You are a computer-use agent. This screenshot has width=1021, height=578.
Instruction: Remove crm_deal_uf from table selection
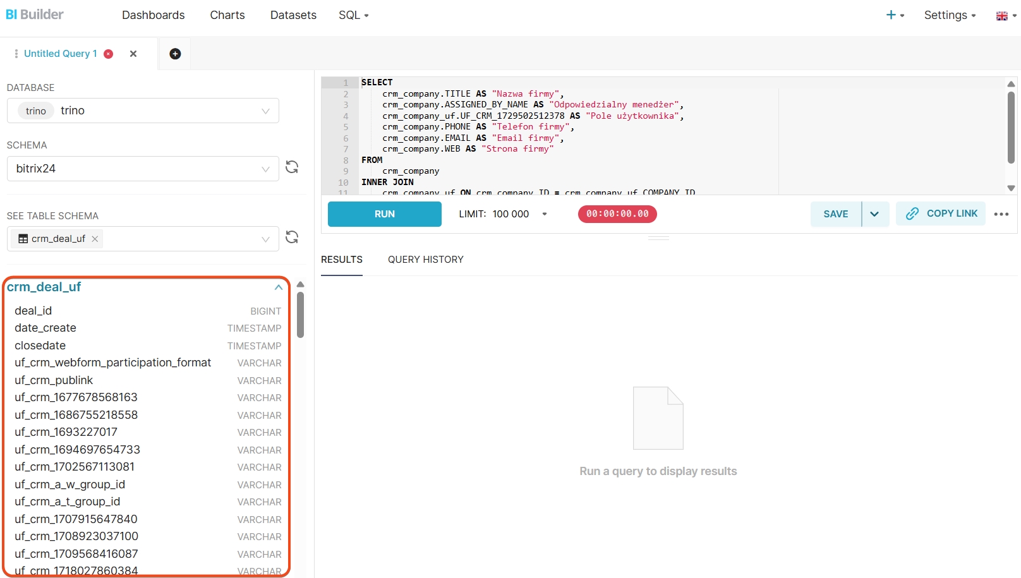(x=95, y=239)
